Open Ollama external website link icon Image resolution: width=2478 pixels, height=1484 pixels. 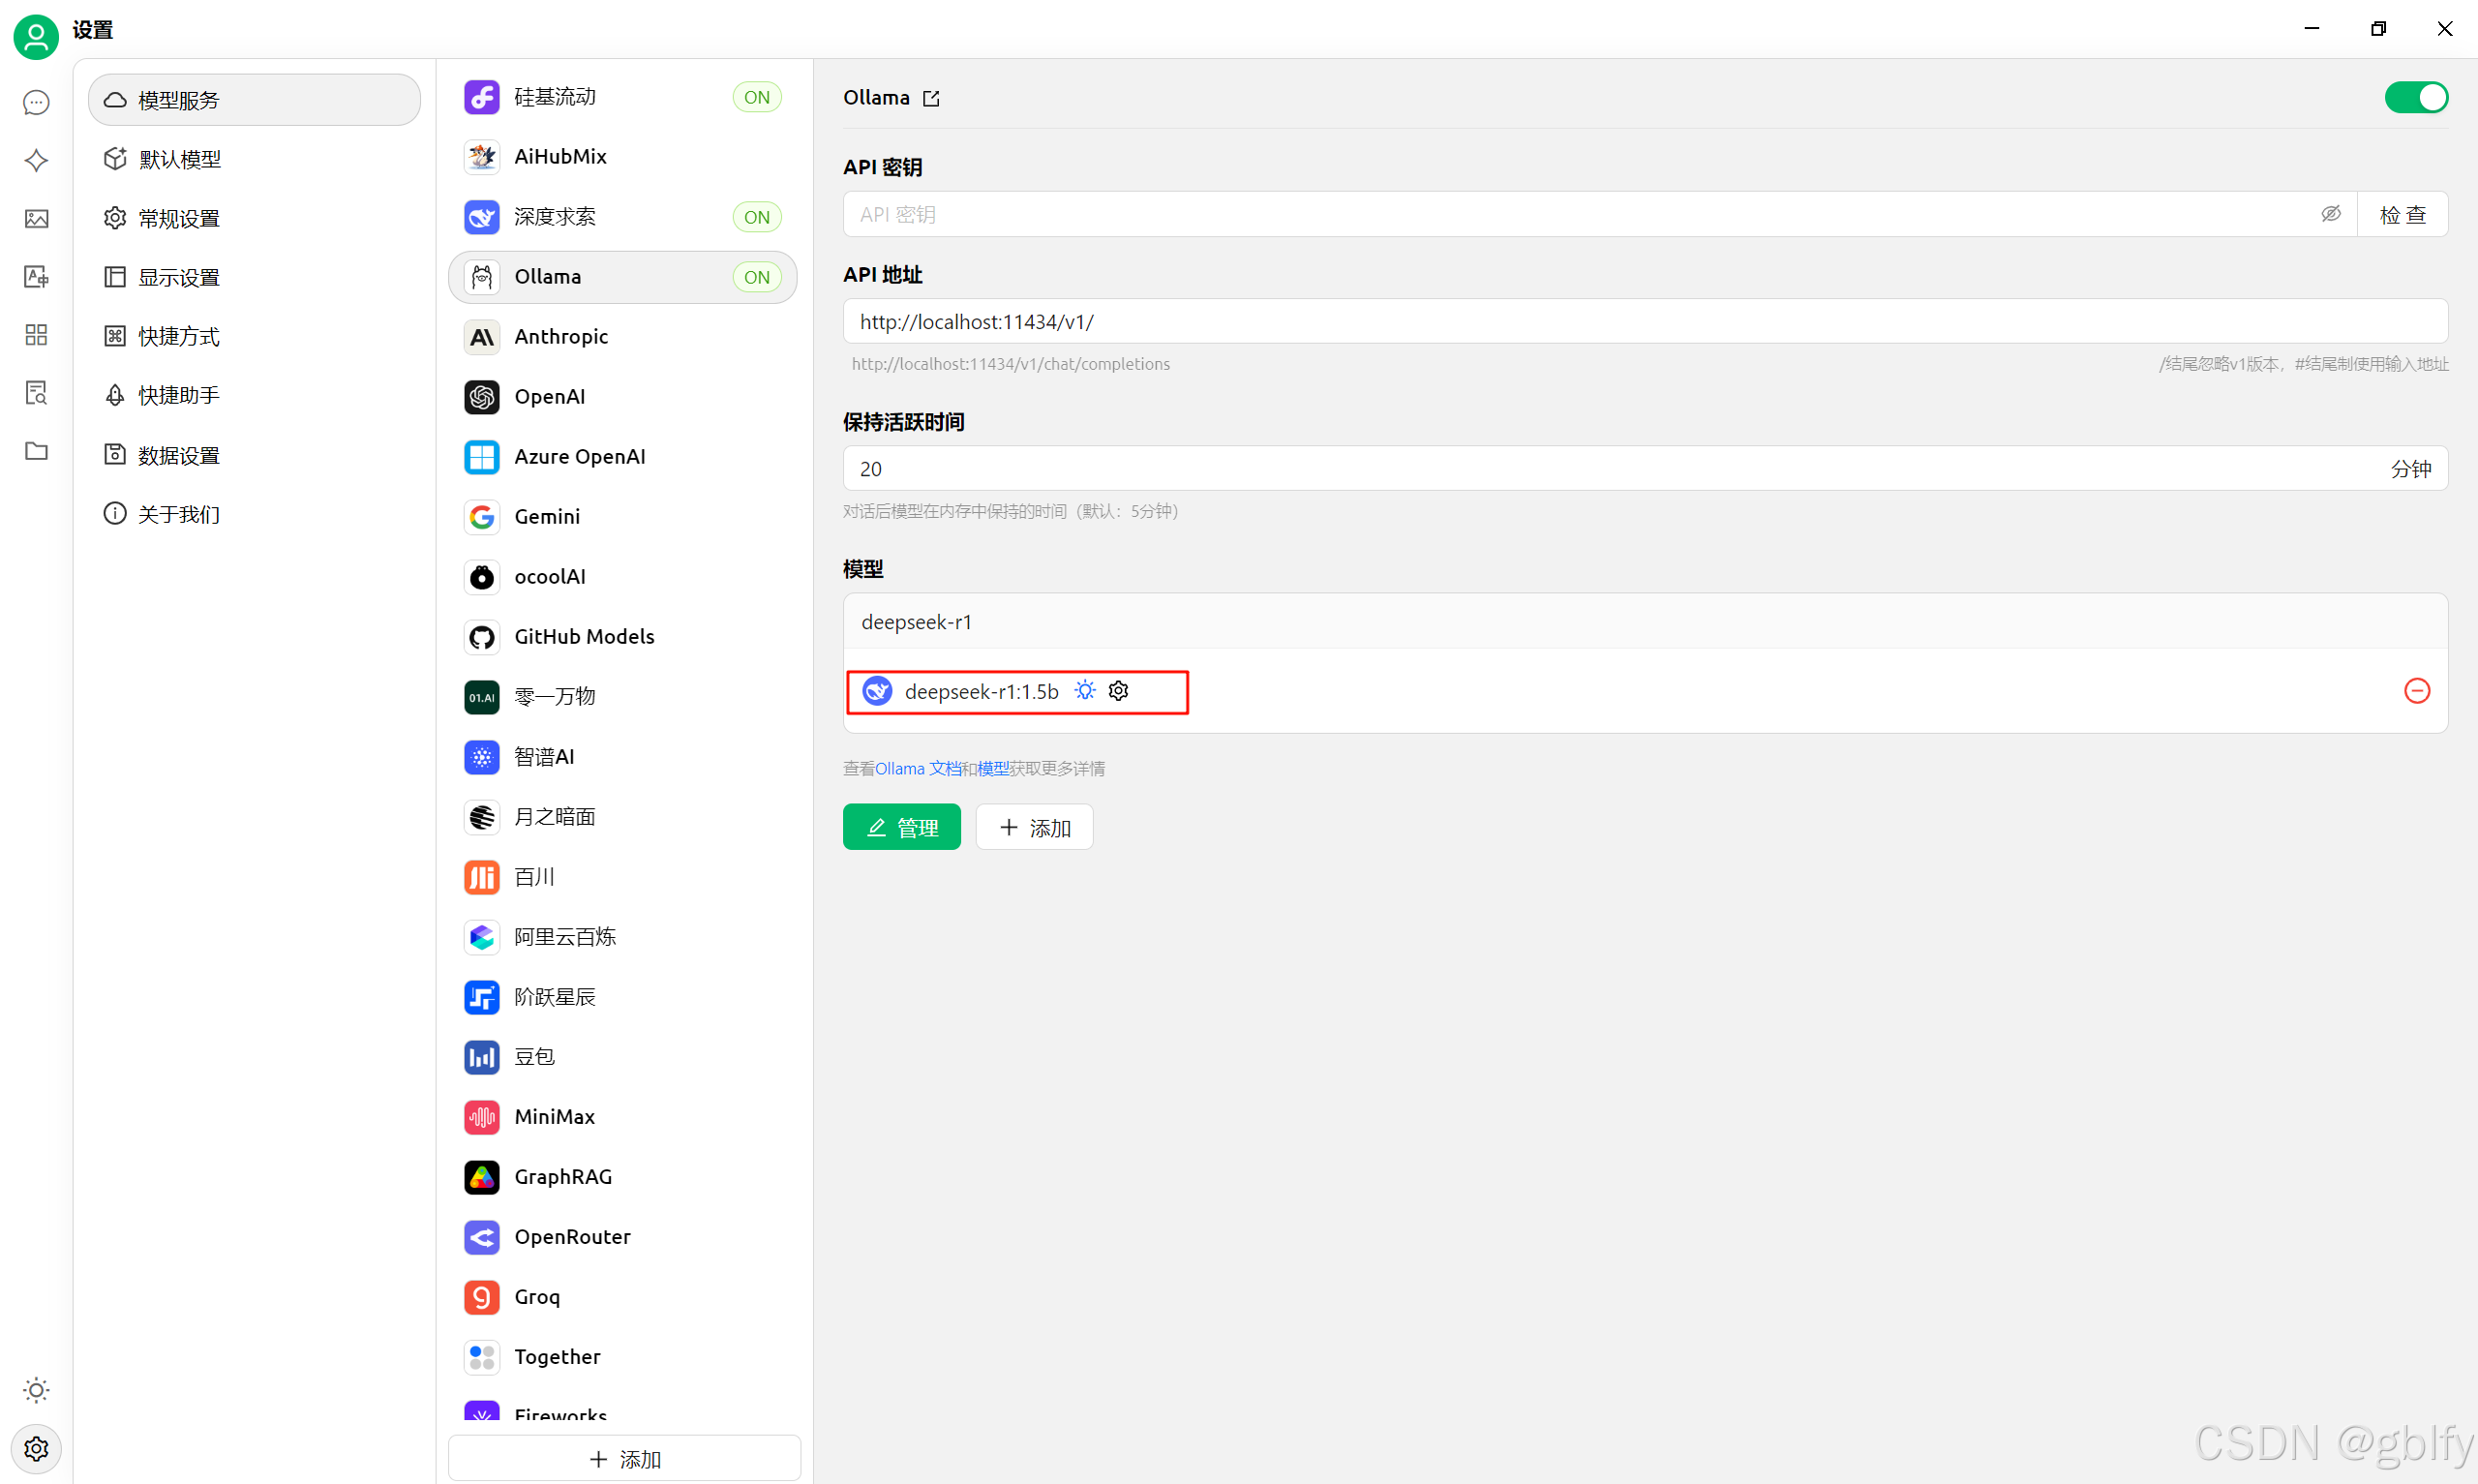[930, 98]
